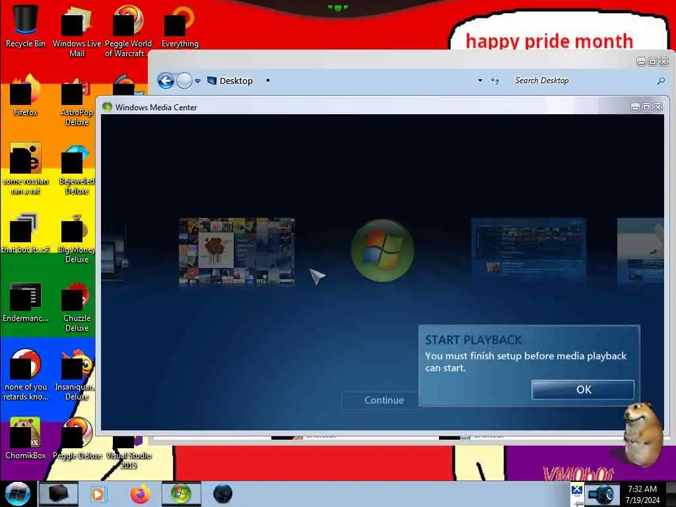This screenshot has height=507, width=676.
Task: Select the ChomikBox desktop icon
Action: (25, 438)
